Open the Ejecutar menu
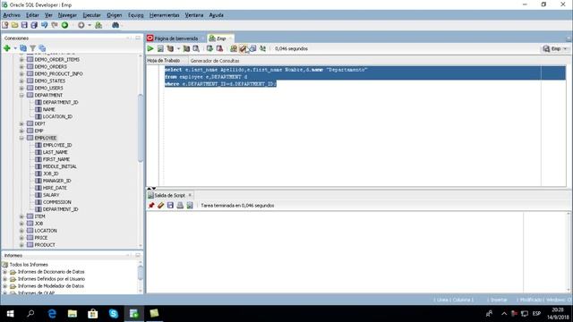 click(91, 15)
